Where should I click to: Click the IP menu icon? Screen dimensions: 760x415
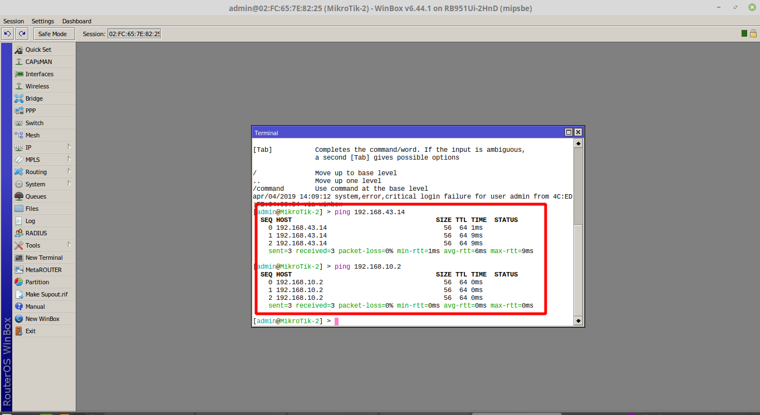pyautogui.click(x=19, y=147)
